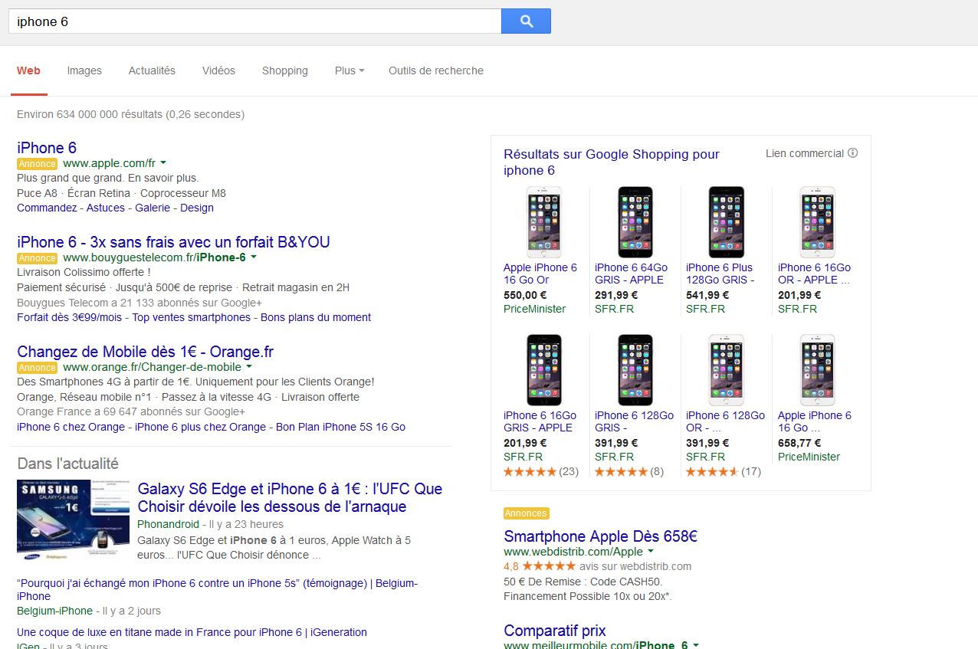The image size is (978, 649).
Task: Click the iPhone 6 128Go OR product image
Action: tap(726, 370)
